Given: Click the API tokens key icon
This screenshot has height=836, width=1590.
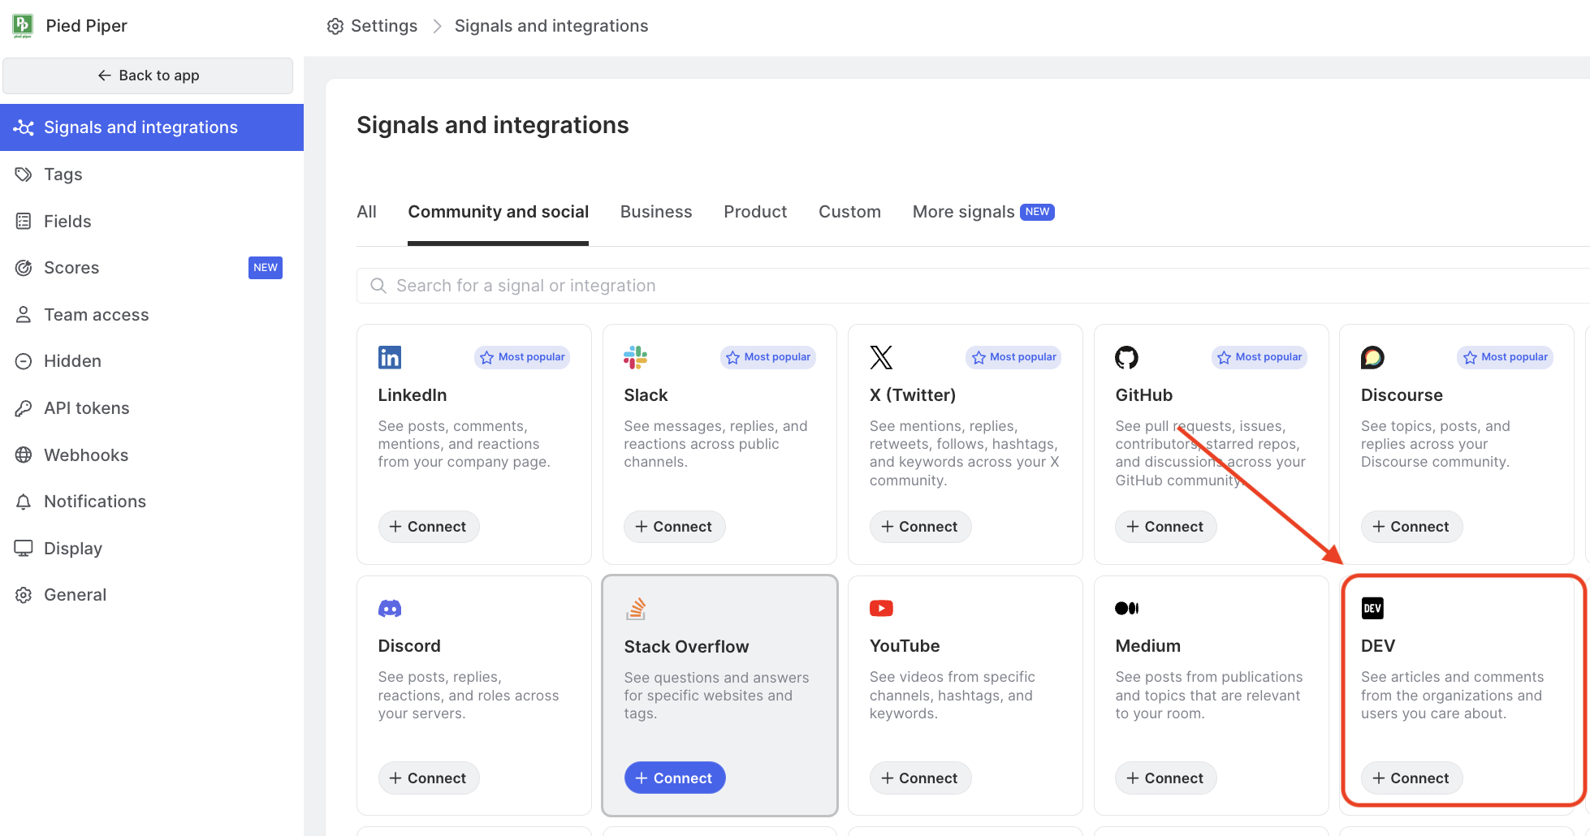Looking at the screenshot, I should pyautogui.click(x=24, y=408).
